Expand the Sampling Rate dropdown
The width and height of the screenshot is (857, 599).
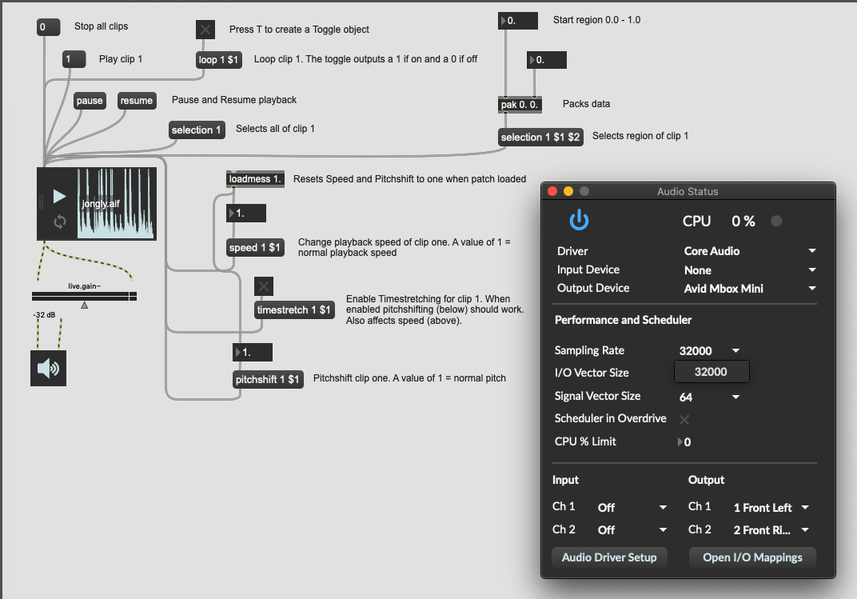click(x=710, y=351)
